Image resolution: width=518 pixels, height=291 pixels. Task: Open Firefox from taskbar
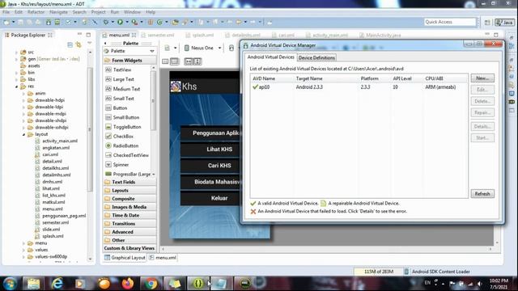pyautogui.click(x=128, y=284)
